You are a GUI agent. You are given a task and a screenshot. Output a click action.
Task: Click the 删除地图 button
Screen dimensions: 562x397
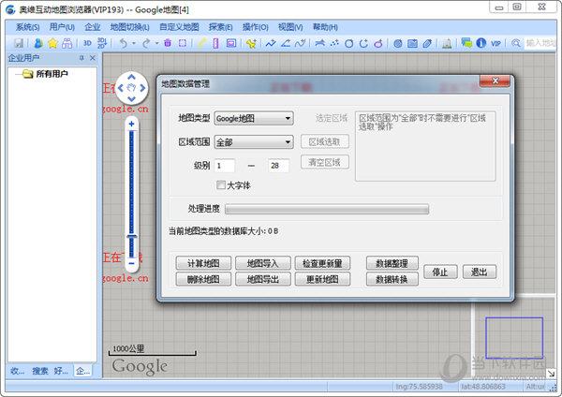(203, 279)
